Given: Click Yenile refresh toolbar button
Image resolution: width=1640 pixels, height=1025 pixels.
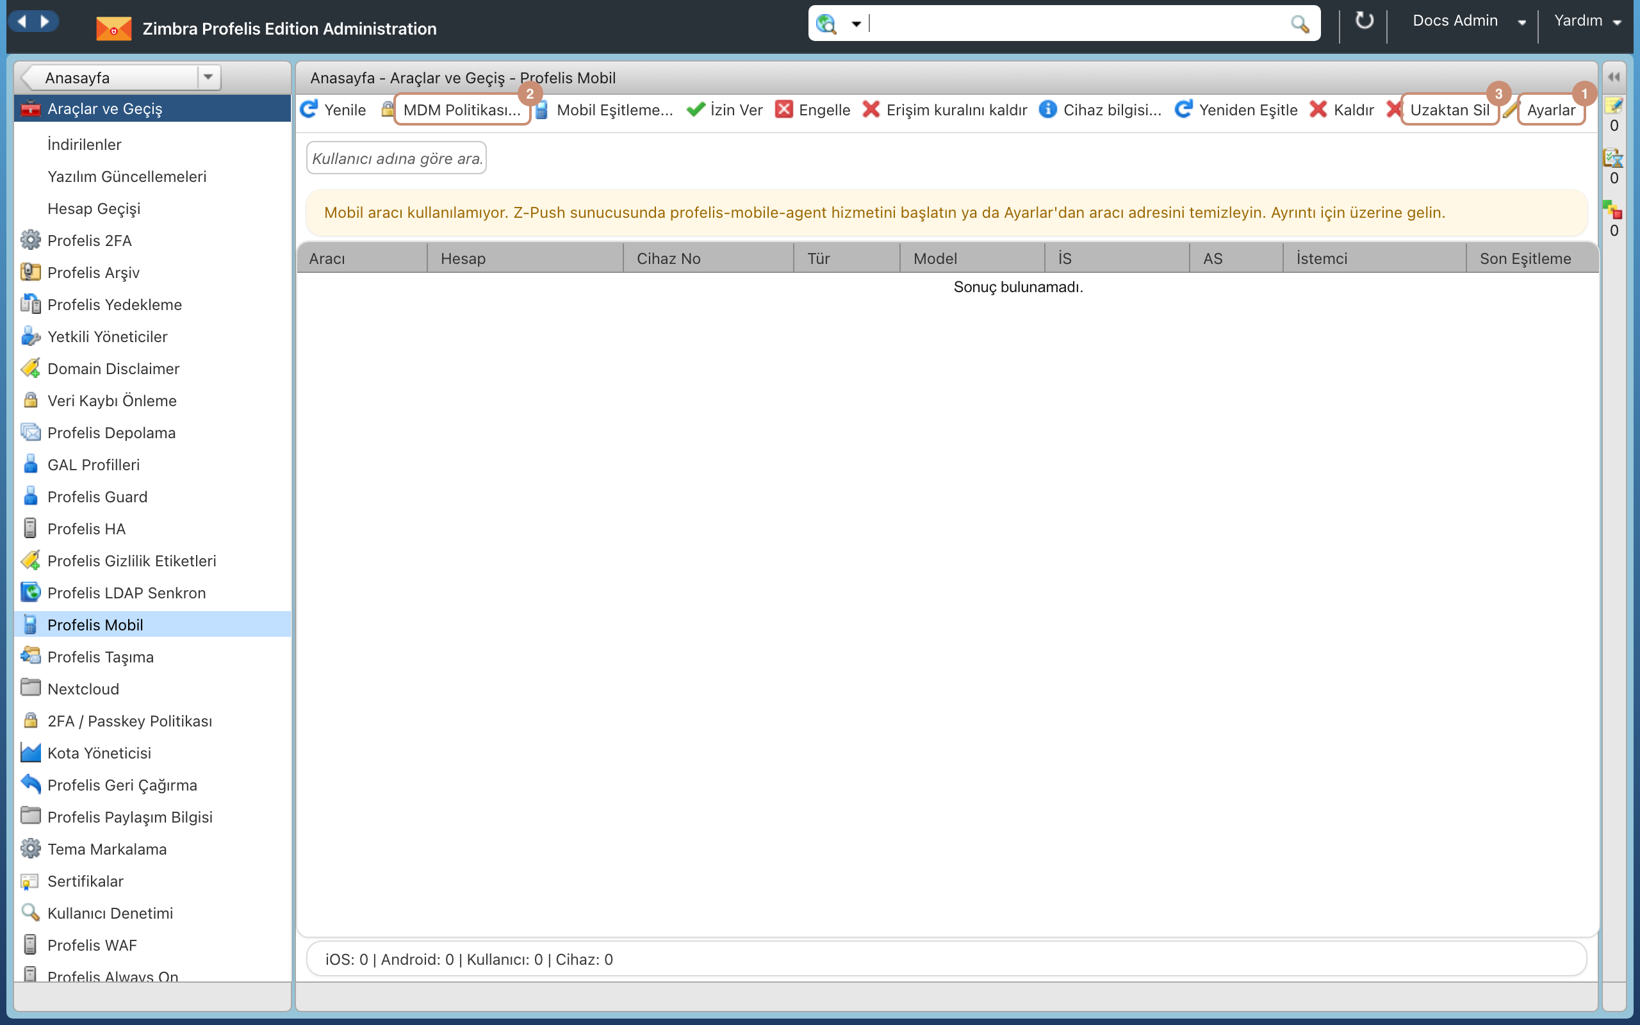Looking at the screenshot, I should point(332,110).
